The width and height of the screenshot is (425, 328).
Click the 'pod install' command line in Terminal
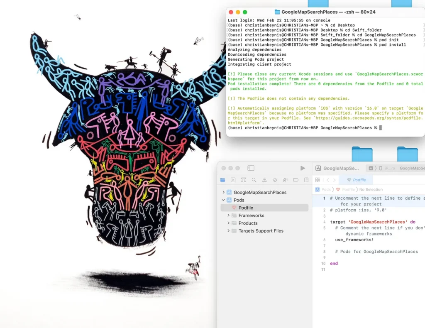coord(317,45)
